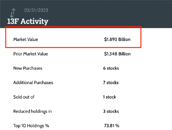This screenshot has height=130, width=172.
Task: Select the Additional Purchases label
Action: pos(33,83)
